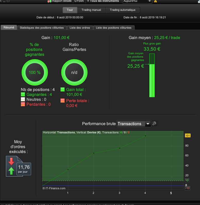Click the Performance brute label
Viewport: 200px width, 205px height.
(99, 124)
